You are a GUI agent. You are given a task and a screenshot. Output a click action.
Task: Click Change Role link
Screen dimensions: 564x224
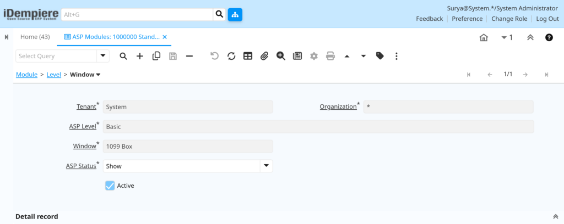[x=509, y=19]
